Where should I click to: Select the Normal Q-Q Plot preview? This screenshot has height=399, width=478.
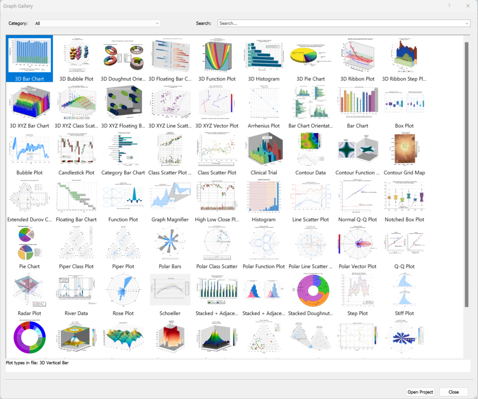(x=358, y=196)
